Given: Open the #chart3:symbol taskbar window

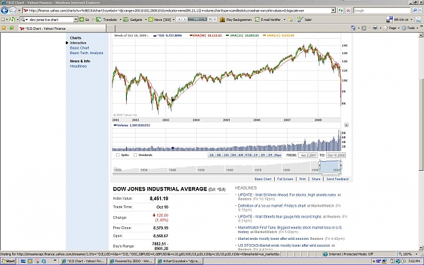Looking at the screenshot, I should click(179, 261).
